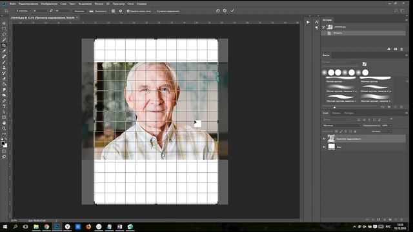
Task: Toggle visibility of crop preview layer
Action: pyautogui.click(x=324, y=139)
